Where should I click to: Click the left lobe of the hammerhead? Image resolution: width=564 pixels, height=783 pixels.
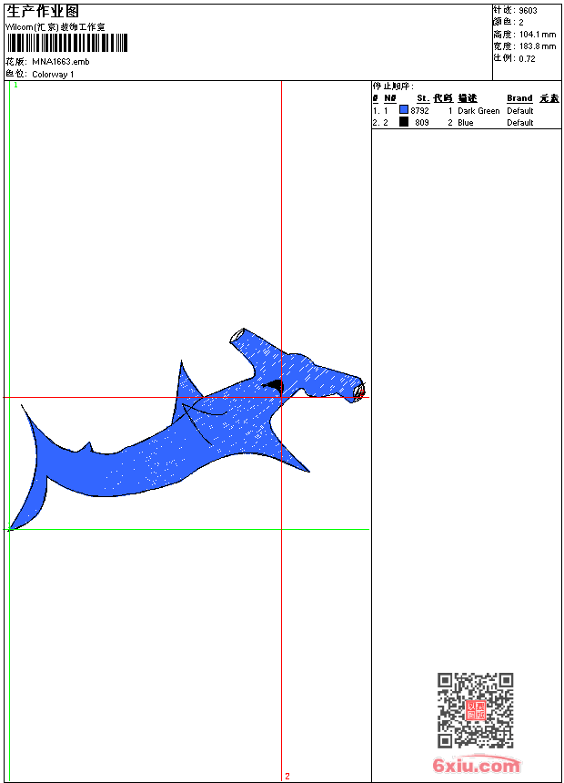tap(244, 340)
